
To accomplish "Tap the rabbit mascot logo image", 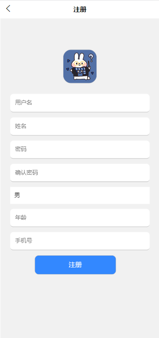I will pyautogui.click(x=80, y=66).
